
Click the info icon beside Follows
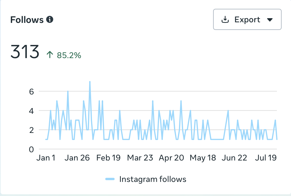click(50, 19)
